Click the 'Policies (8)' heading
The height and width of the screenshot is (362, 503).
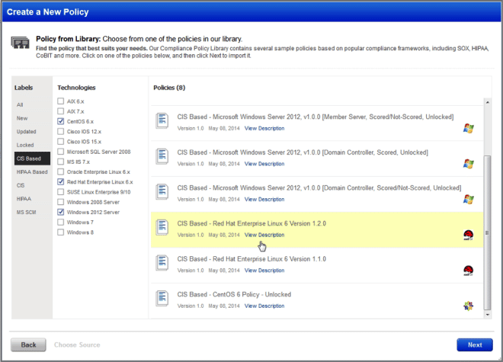pyautogui.click(x=169, y=88)
